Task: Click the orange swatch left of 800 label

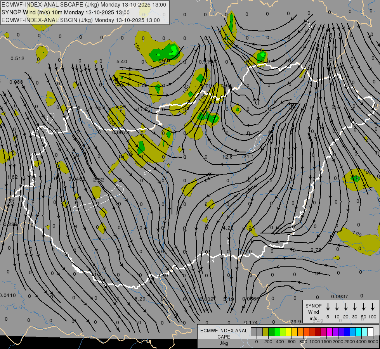Action: pyautogui.click(x=300, y=332)
